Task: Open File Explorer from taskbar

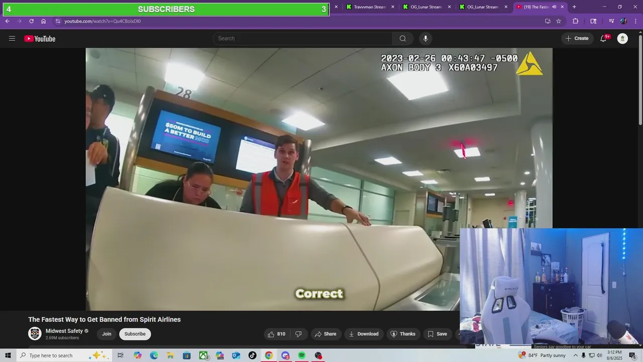Action: [170, 355]
